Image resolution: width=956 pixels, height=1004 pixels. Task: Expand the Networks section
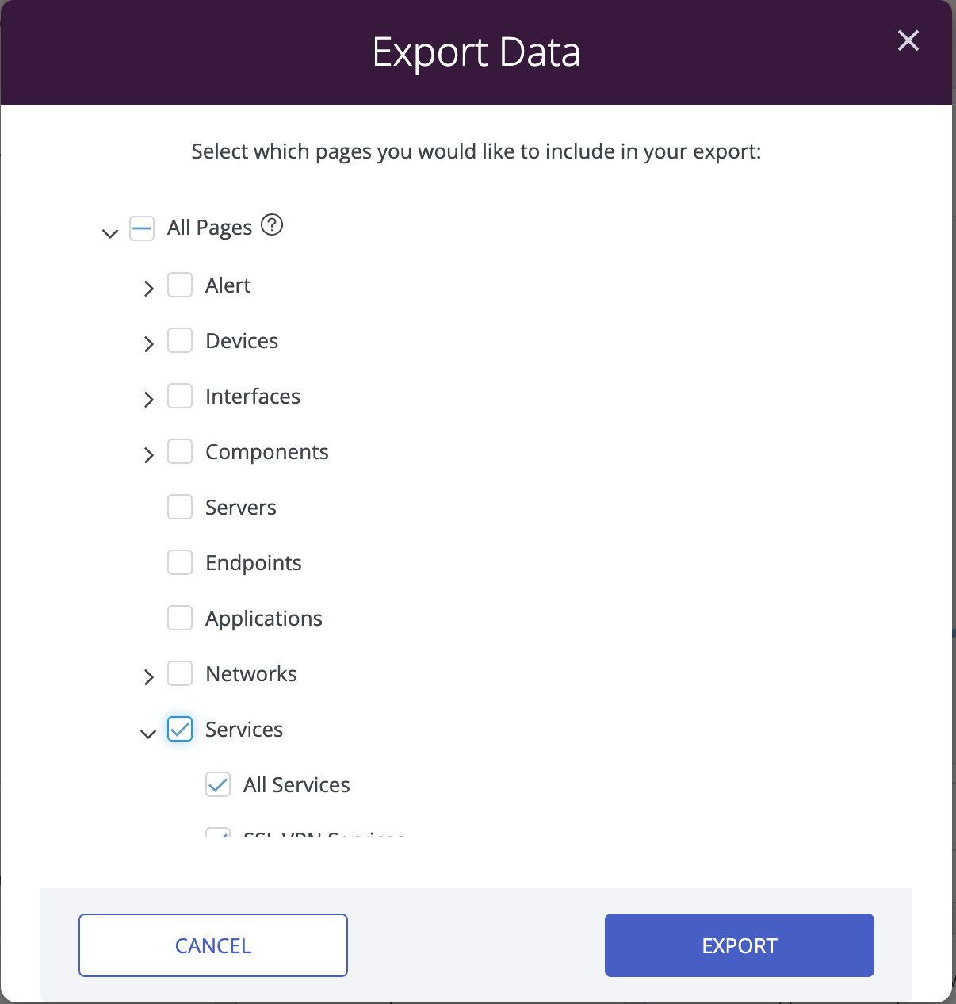point(148,676)
